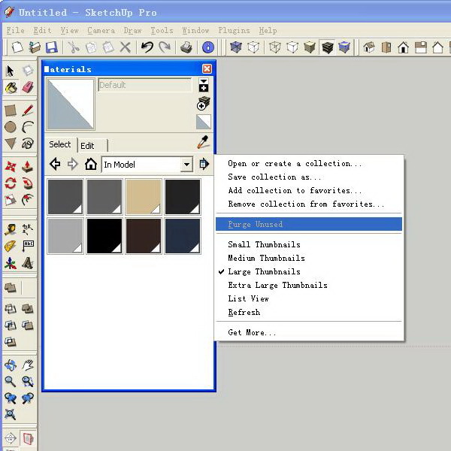The height and width of the screenshot is (451, 451).
Task: Open the In Model collection dropdown
Action: pos(187,165)
